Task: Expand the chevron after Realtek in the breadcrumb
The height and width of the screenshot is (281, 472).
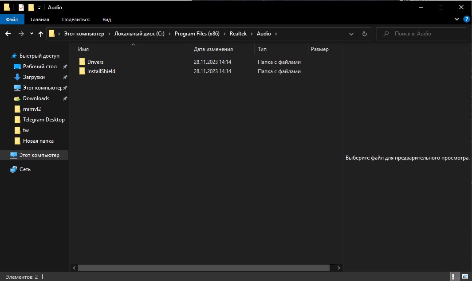Action: pyautogui.click(x=252, y=34)
